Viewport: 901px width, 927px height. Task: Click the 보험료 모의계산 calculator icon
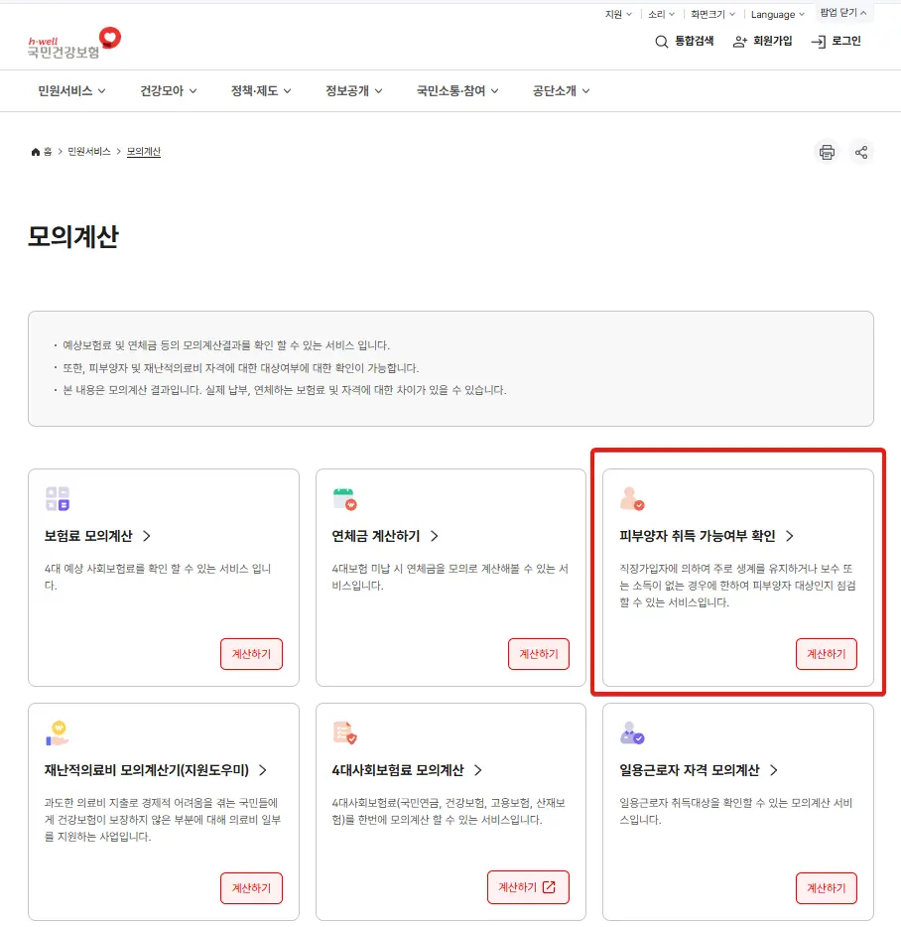coord(58,498)
